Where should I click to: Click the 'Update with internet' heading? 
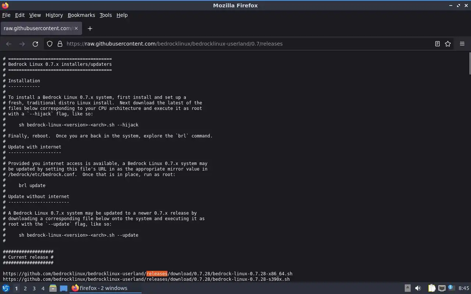35,147
